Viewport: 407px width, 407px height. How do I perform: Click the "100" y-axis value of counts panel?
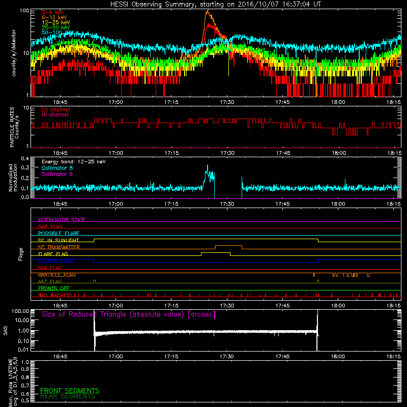[24, 11]
